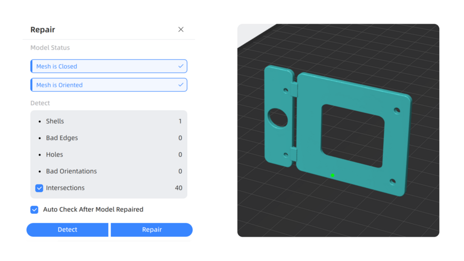Viewport: 464px width, 261px height.
Task: Click the Intersections count 40
Action: (x=178, y=188)
